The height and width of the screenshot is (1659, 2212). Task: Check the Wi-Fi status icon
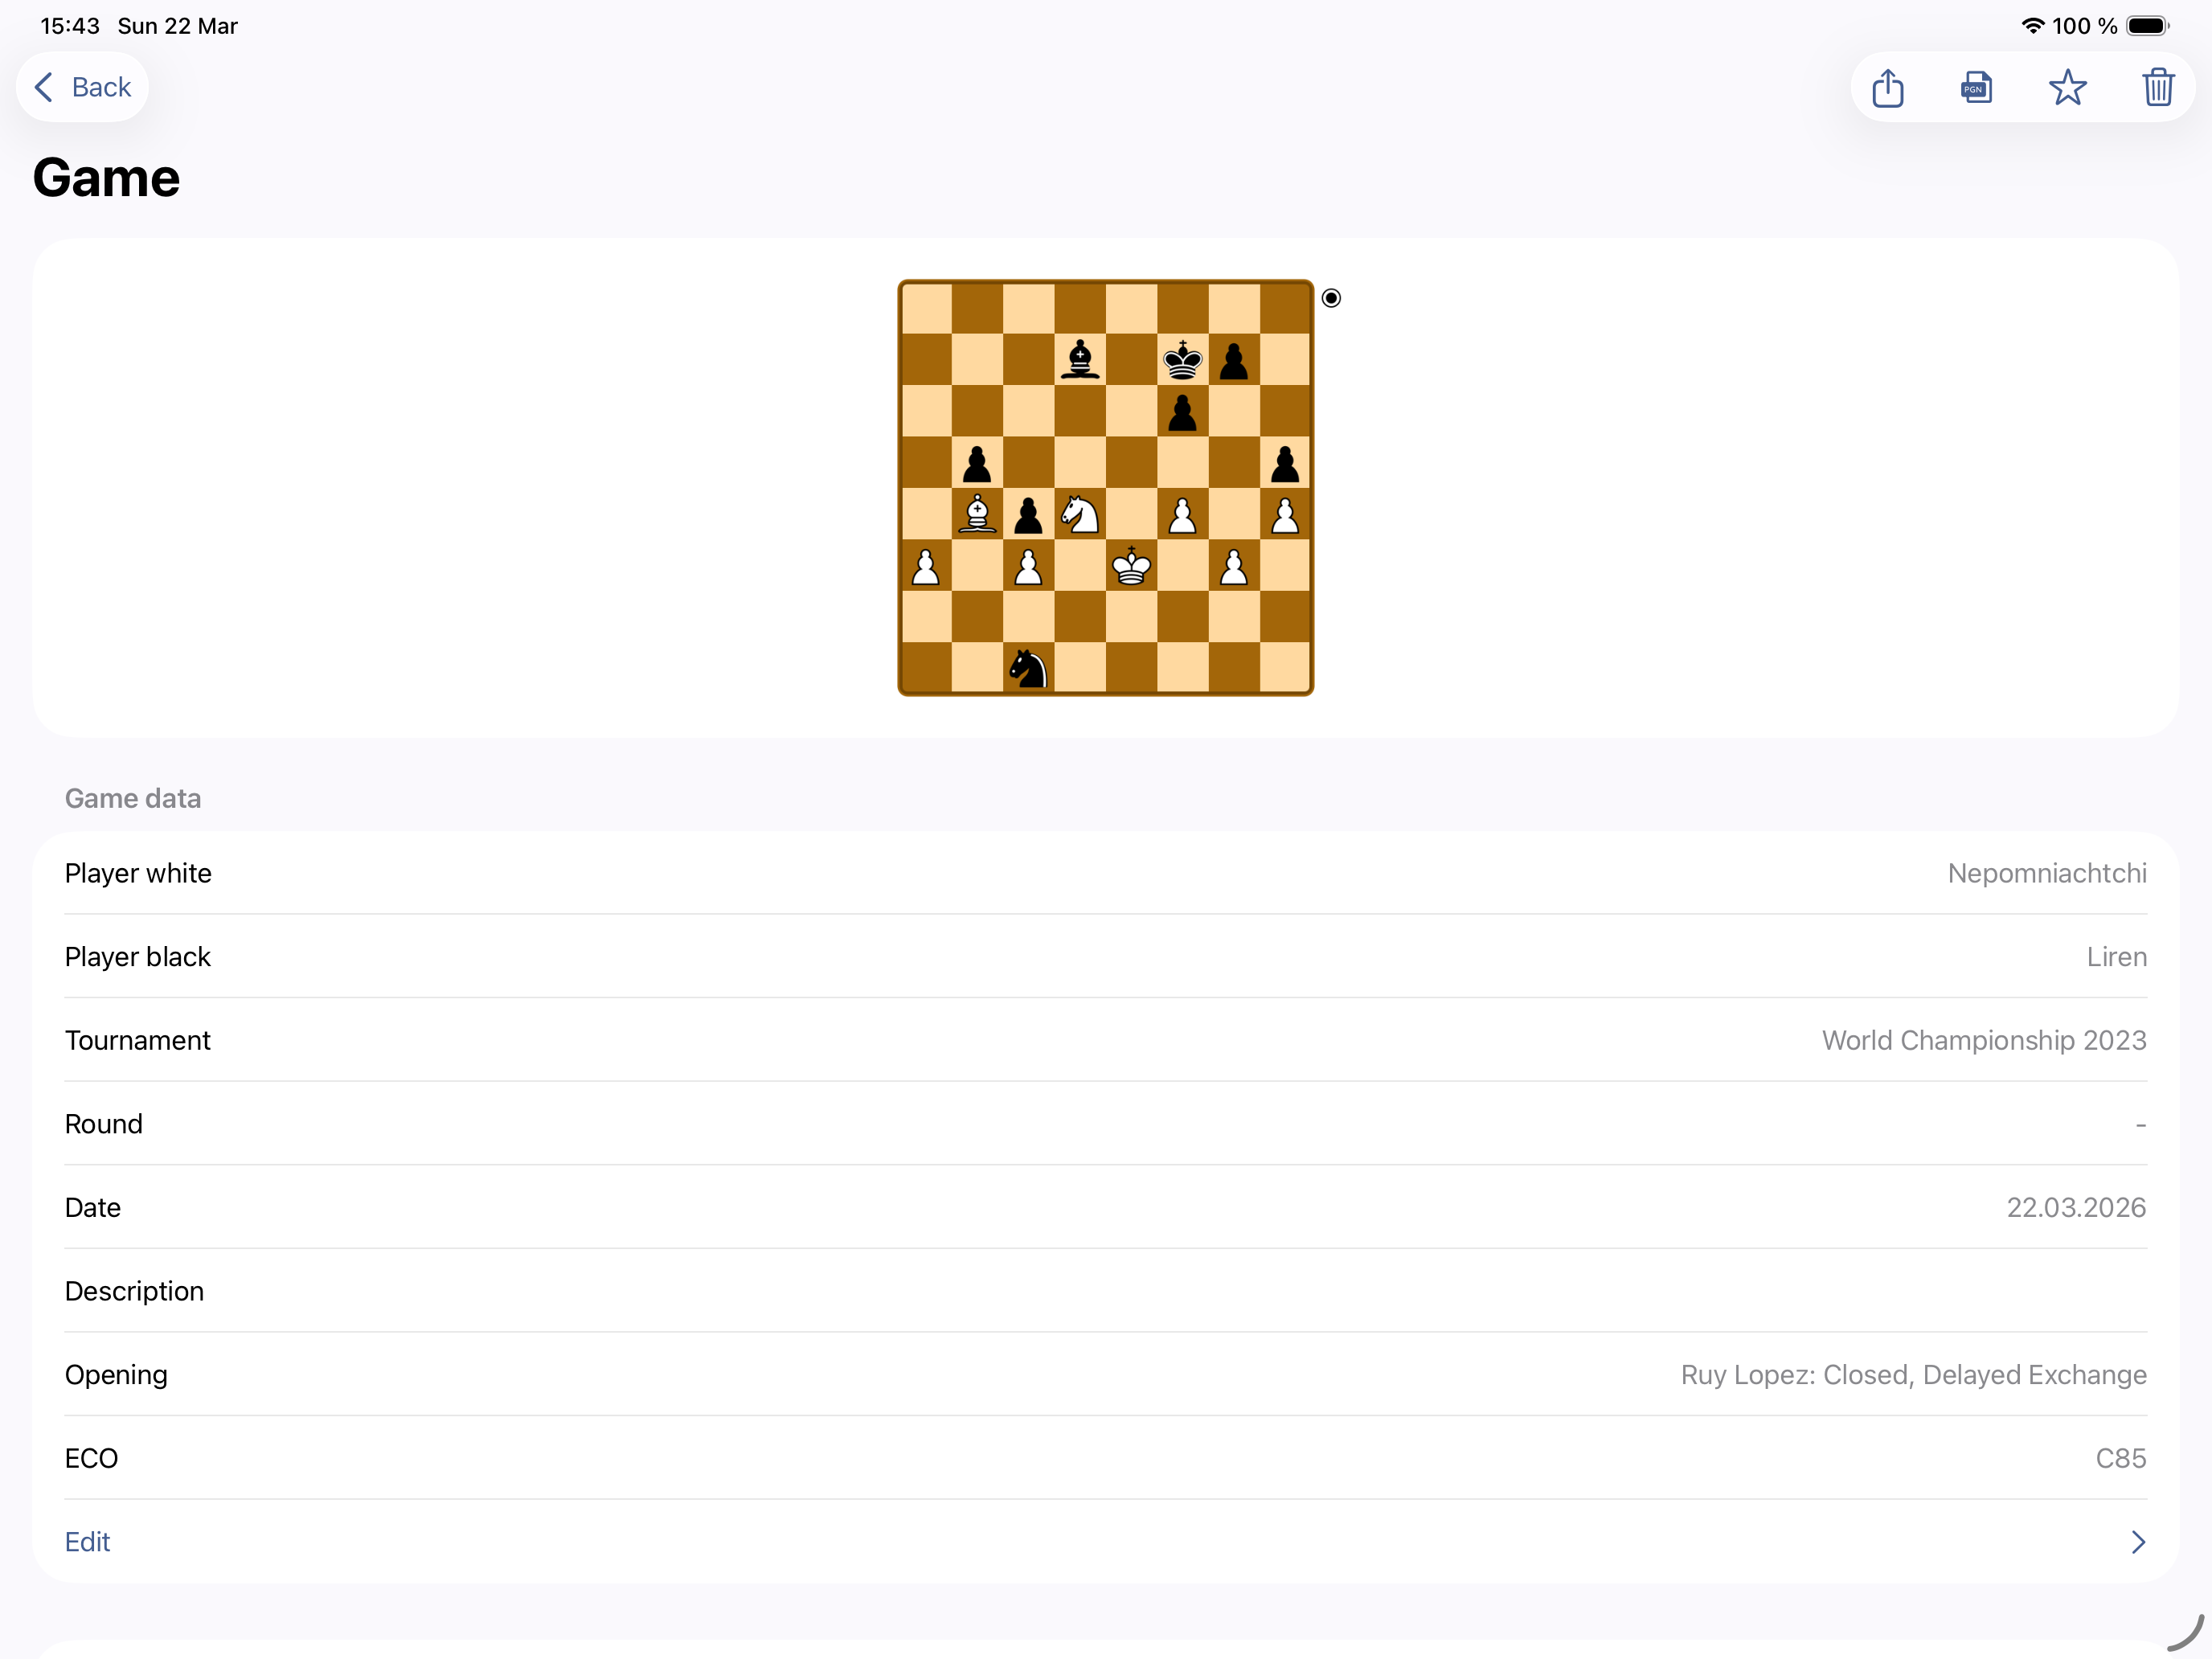(2032, 26)
